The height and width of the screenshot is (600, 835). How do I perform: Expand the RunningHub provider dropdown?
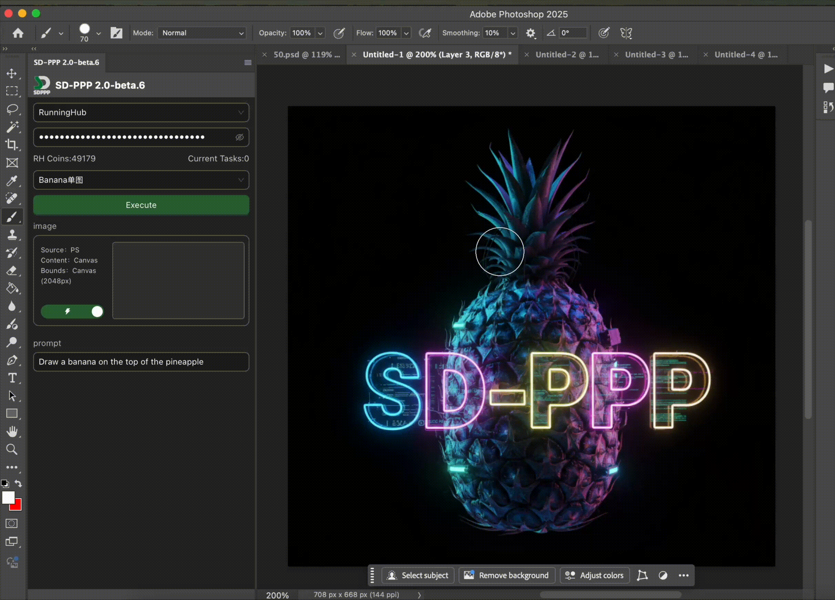coord(141,112)
